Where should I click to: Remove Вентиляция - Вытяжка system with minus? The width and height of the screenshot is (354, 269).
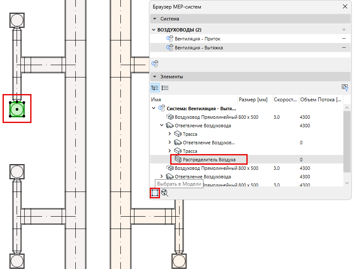pos(344,47)
